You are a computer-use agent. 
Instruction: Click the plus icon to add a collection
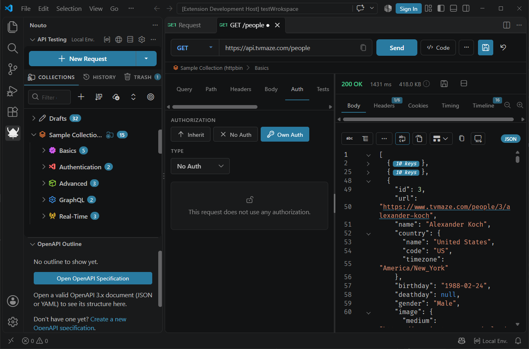81,97
